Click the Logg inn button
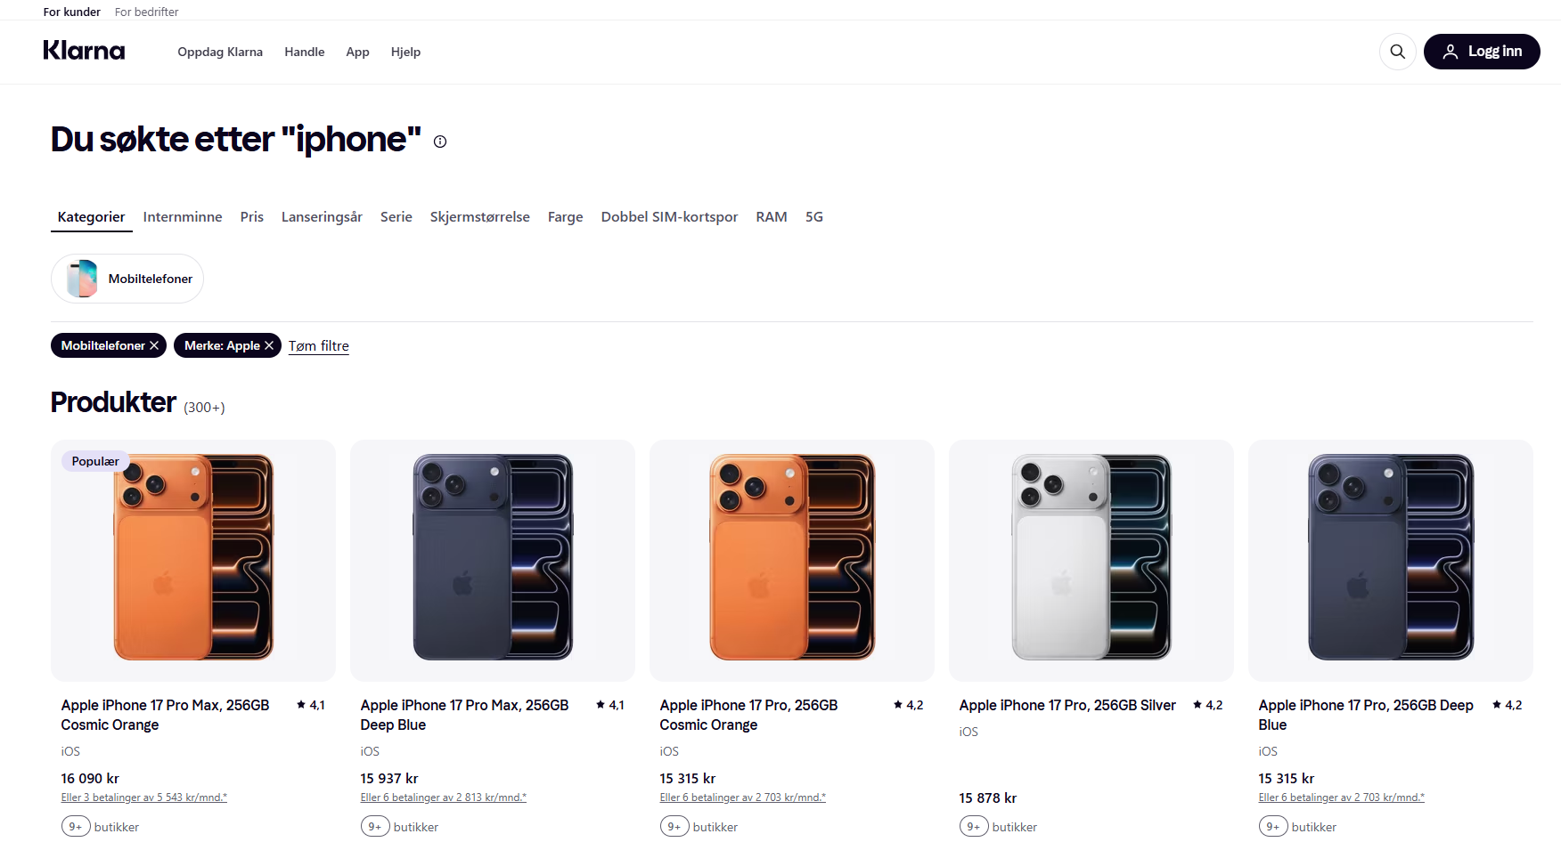1561x842 pixels. (x=1482, y=52)
